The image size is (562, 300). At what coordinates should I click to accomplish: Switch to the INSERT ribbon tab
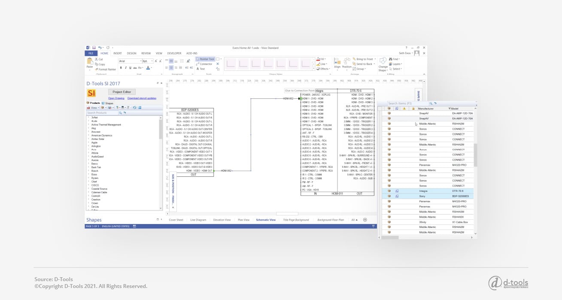pos(118,53)
